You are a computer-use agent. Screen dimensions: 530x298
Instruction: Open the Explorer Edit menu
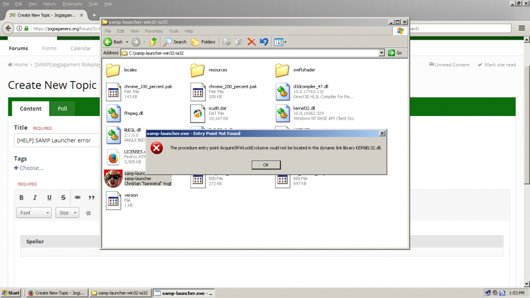[x=121, y=31]
